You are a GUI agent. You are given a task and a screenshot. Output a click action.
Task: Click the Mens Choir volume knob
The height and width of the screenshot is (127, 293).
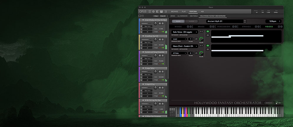pyautogui.click(x=201, y=53)
